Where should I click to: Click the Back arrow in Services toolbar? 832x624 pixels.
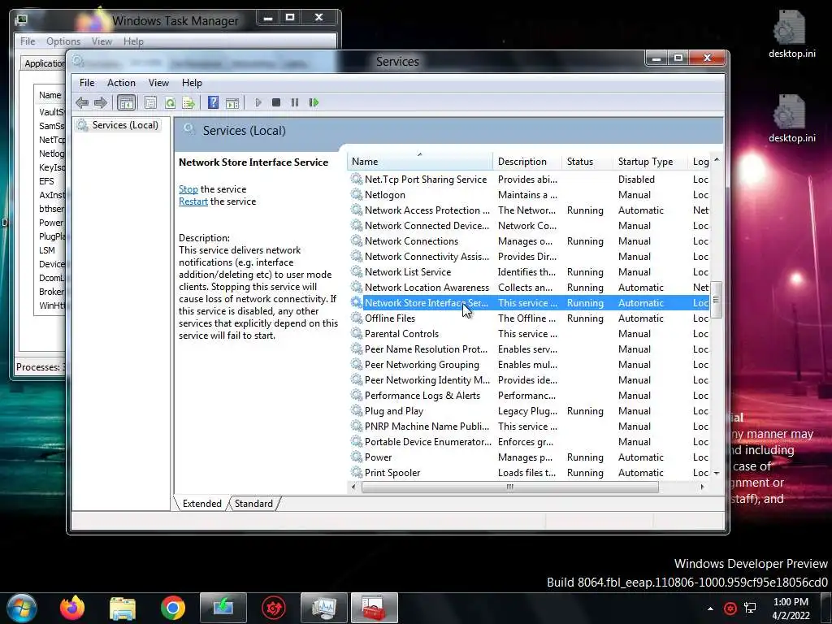(82, 102)
